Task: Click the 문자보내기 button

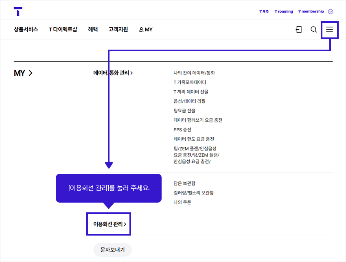Action: click(x=112, y=250)
